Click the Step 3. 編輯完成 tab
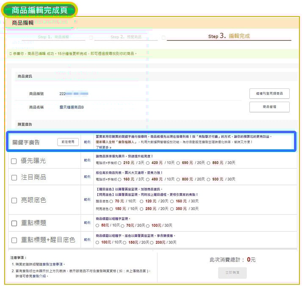 (x=229, y=36)
